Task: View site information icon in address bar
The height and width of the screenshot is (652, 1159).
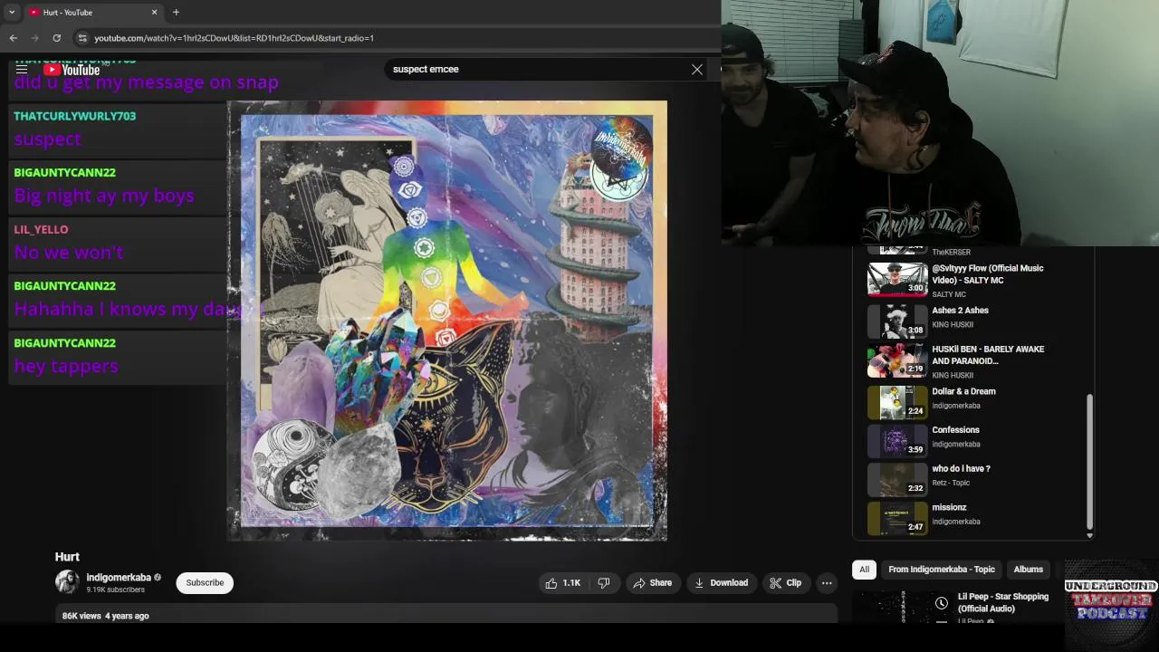Action: tap(82, 38)
